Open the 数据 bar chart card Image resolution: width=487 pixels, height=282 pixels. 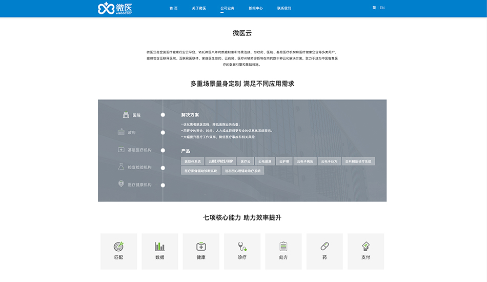[160, 251]
